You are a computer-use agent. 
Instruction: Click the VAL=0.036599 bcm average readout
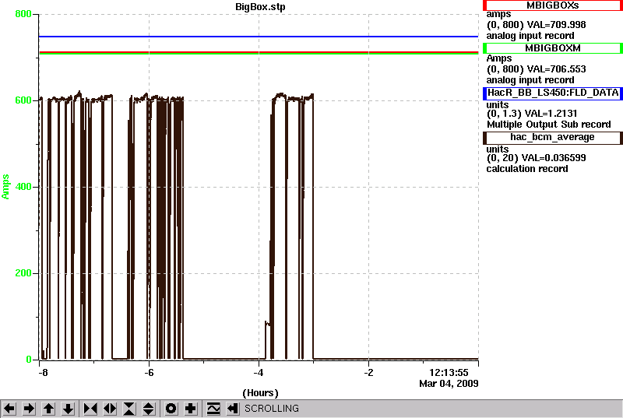(x=554, y=158)
